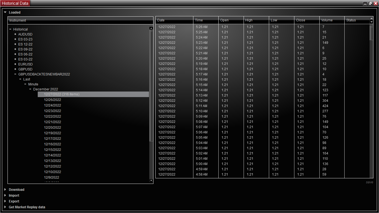Select 12/15/2022 in the instrument tree
This screenshot has height=213, width=379.
52,150
